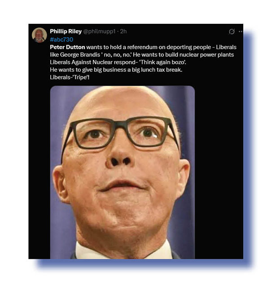
Task: Click the 'Think again bozo' tweet line
Action: coord(118,62)
